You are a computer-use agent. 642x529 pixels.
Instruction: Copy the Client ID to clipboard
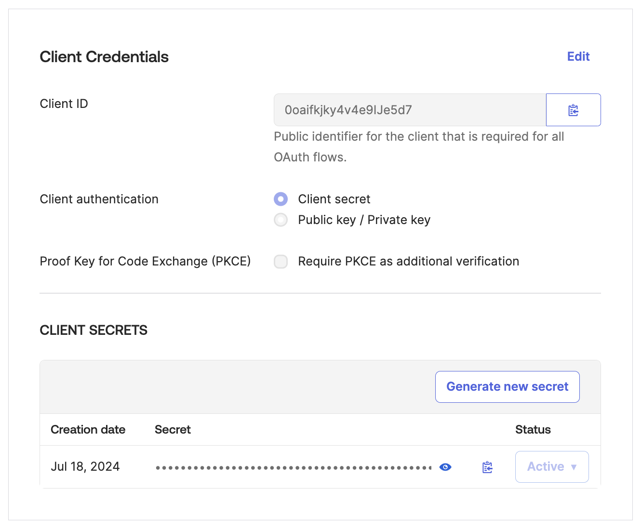click(573, 110)
